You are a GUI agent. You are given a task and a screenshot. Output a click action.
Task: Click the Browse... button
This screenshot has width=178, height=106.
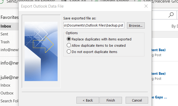click(136, 25)
